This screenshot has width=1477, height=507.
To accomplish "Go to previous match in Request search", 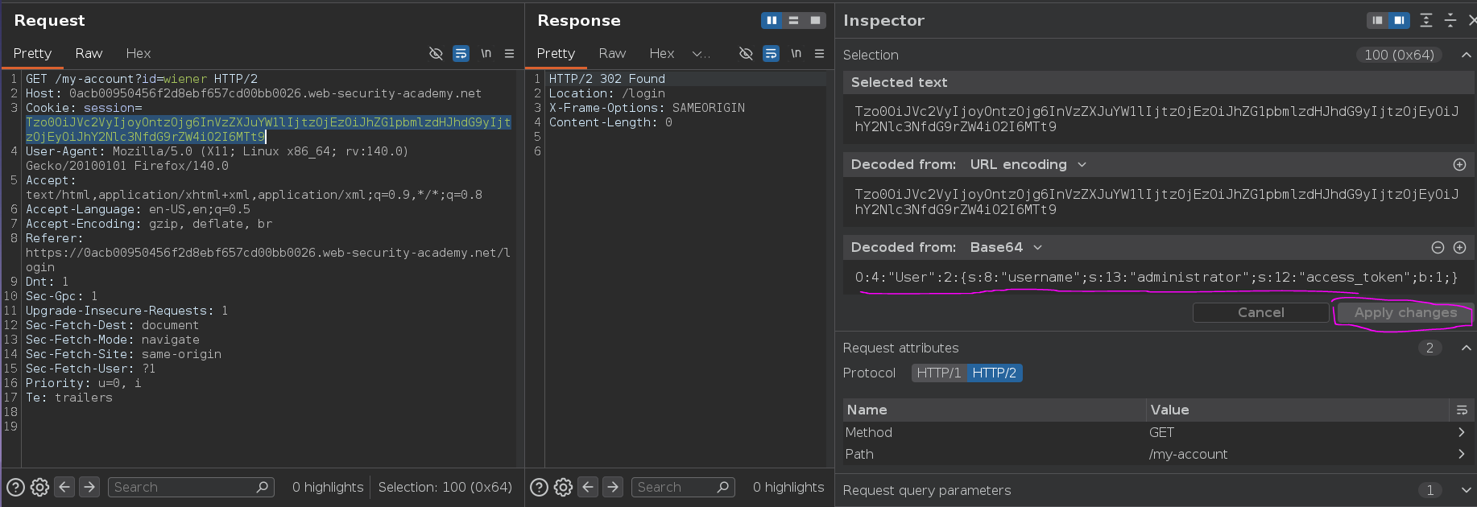I will 64,487.
